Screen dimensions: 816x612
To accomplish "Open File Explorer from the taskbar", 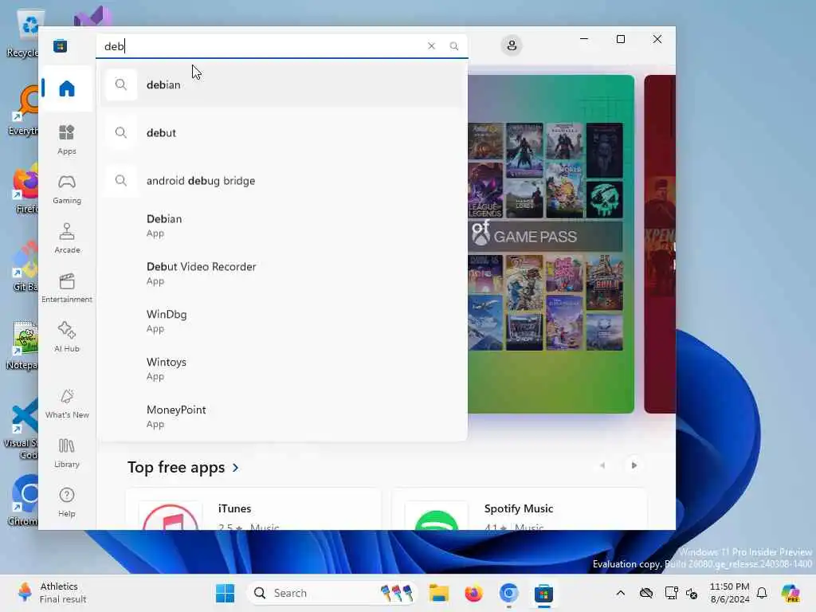I will tap(439, 593).
